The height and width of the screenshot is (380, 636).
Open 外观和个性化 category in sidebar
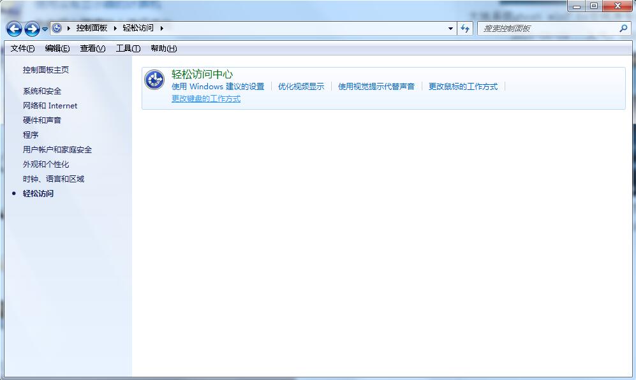[46, 164]
